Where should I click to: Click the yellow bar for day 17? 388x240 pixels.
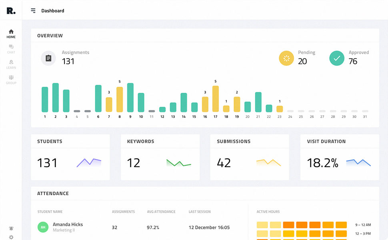point(216,99)
